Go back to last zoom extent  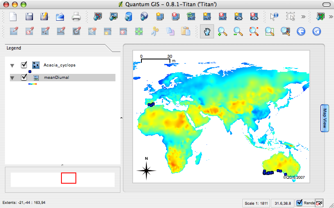(x=301, y=32)
